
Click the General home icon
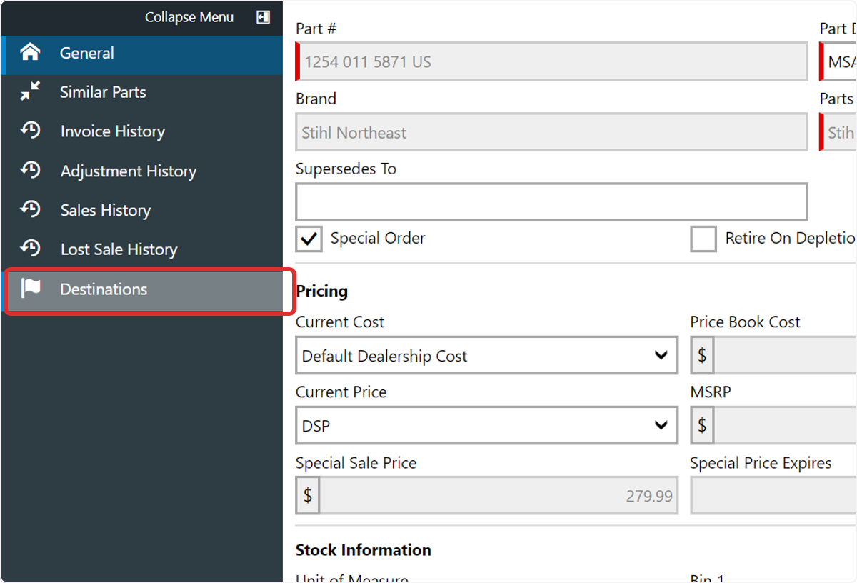pos(30,52)
